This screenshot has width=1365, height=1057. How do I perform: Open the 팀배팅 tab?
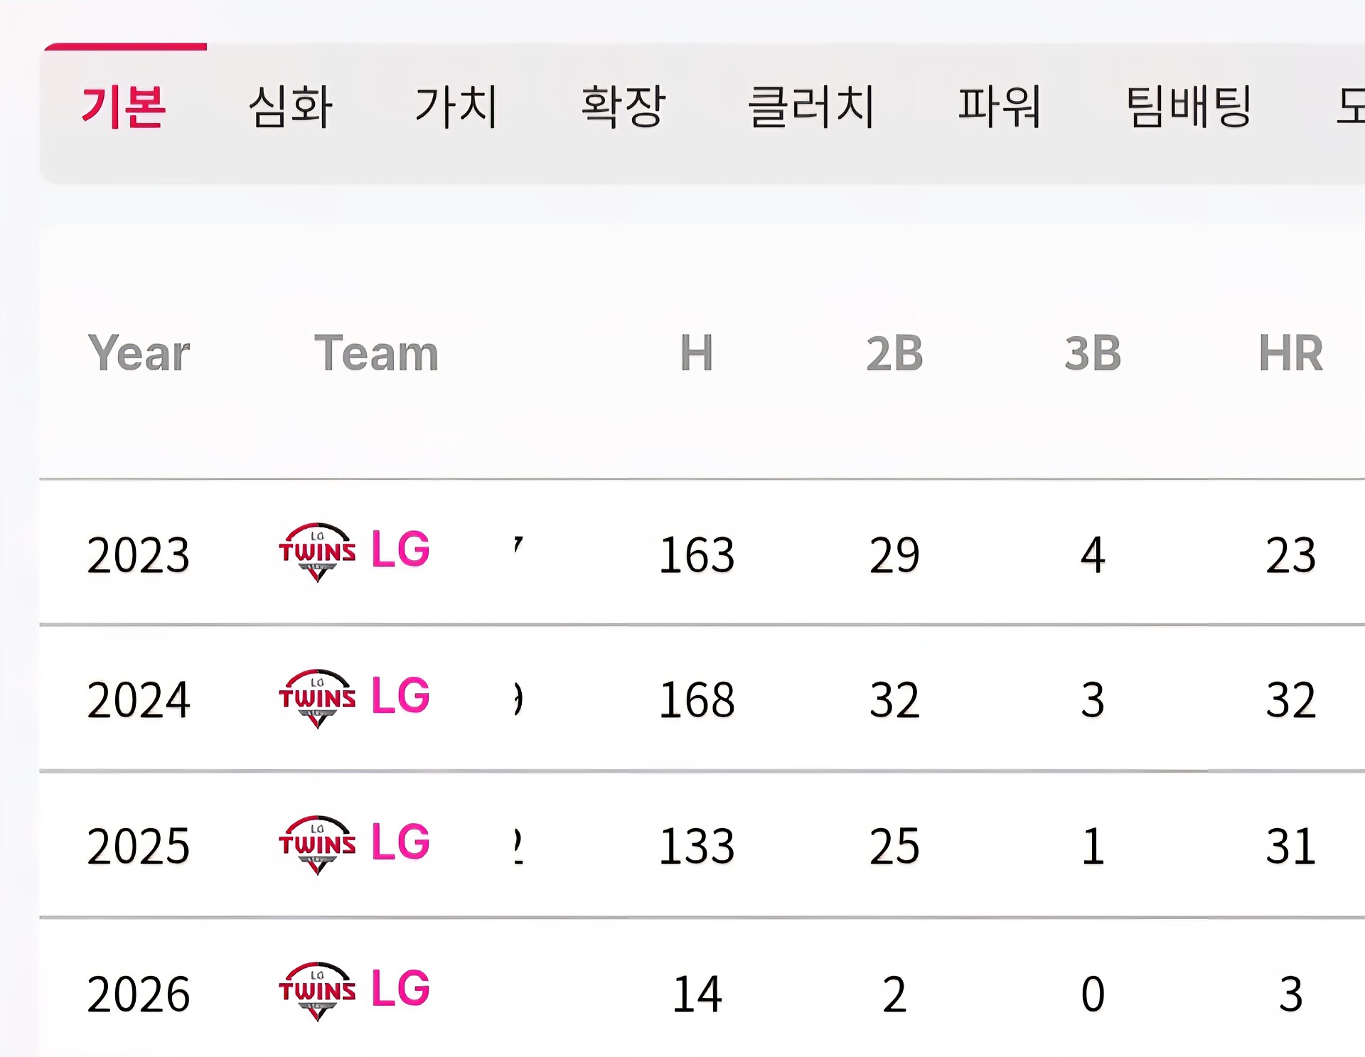point(1188,107)
